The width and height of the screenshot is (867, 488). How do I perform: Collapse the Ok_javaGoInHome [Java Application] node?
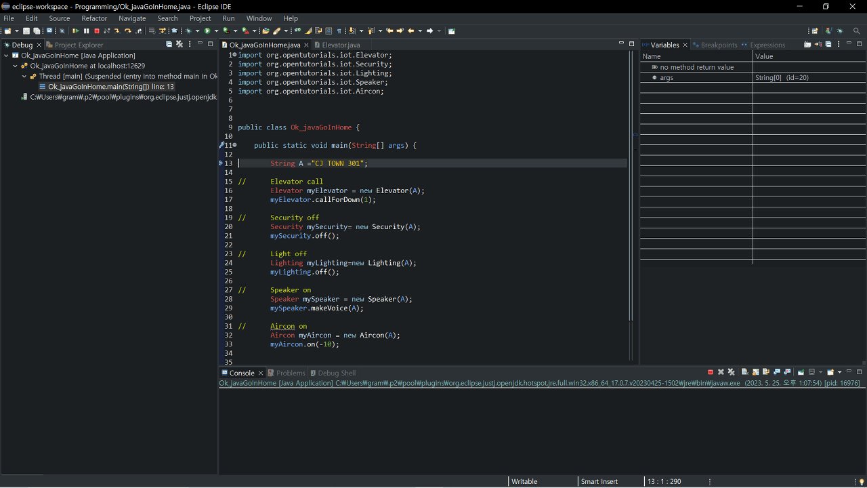(x=6, y=56)
